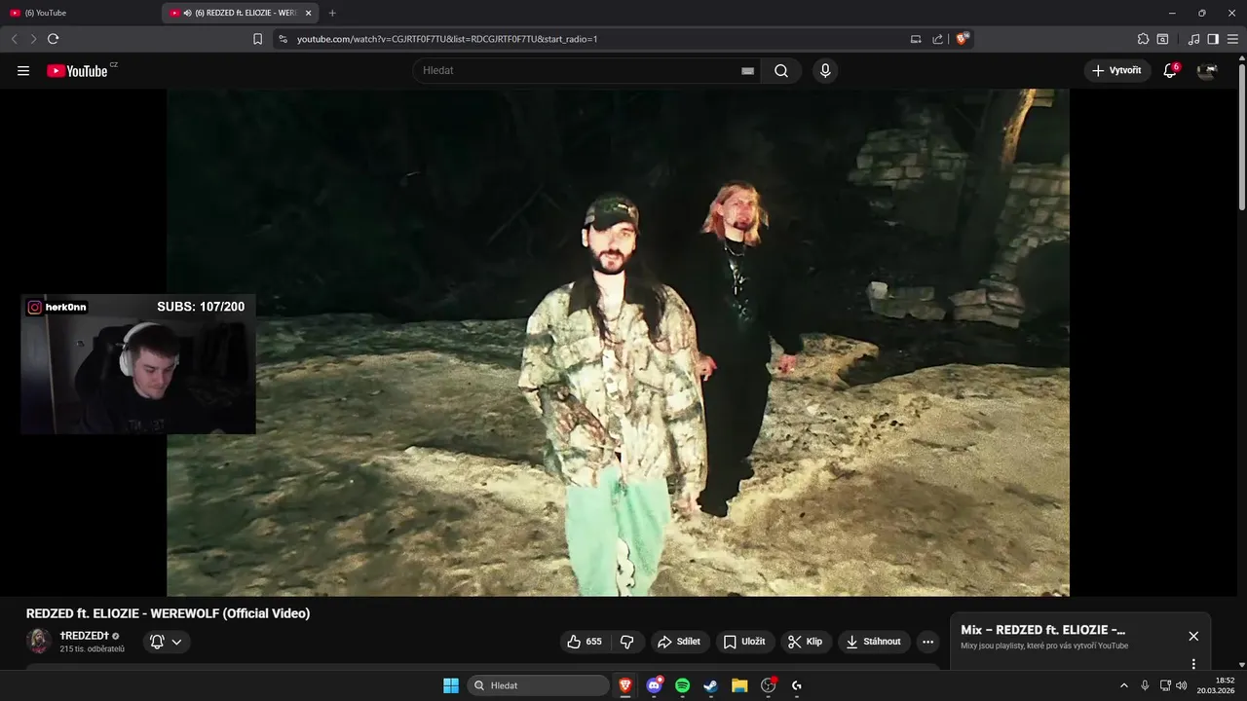Click the Vytvořit create button
Viewport: 1247px width, 701px height.
[1117, 70]
